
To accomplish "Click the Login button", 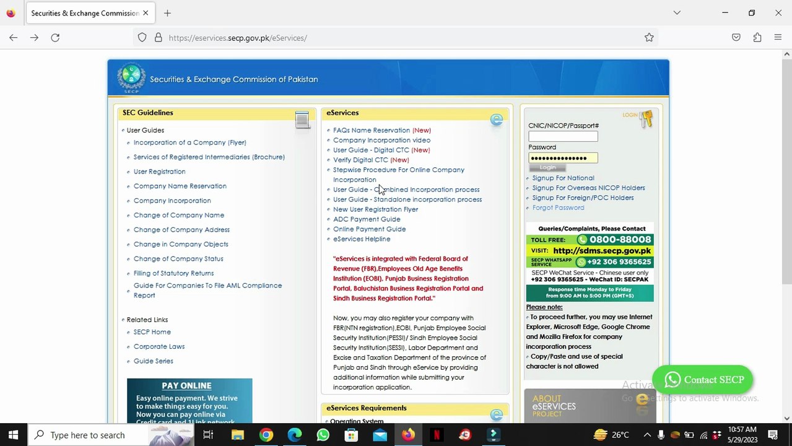I will 547,168.
